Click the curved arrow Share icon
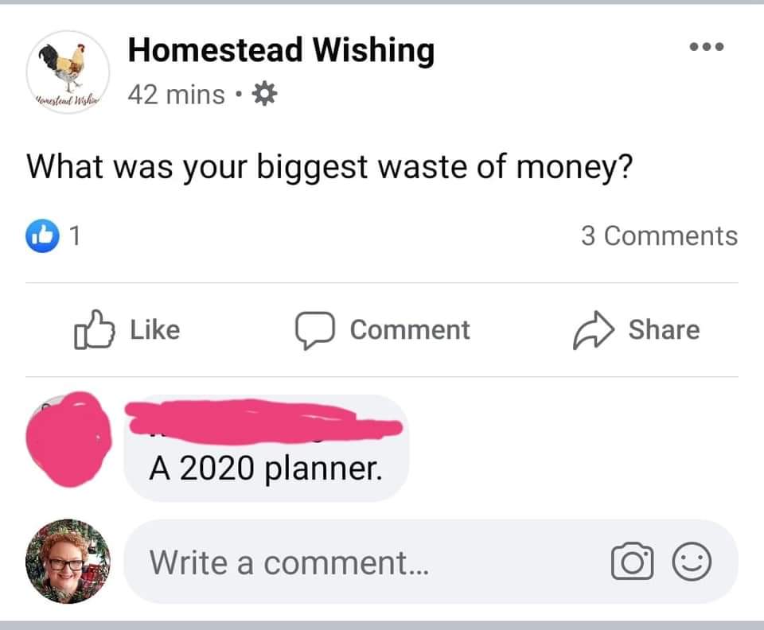 pyautogui.click(x=591, y=330)
